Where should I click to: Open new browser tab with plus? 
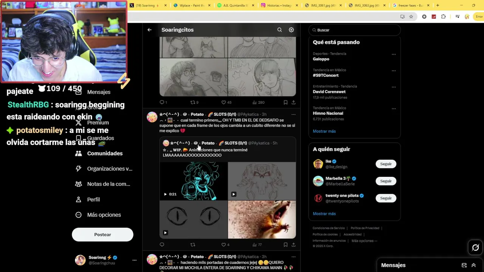click(x=437, y=5)
